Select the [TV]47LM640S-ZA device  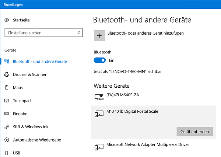(x=123, y=95)
